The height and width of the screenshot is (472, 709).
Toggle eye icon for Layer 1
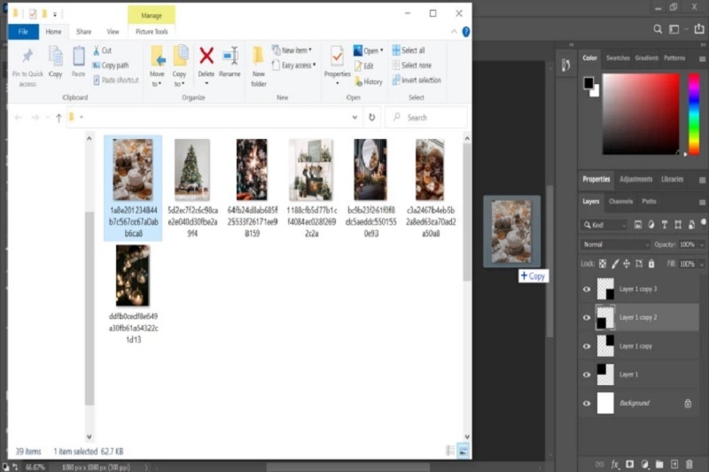click(587, 375)
